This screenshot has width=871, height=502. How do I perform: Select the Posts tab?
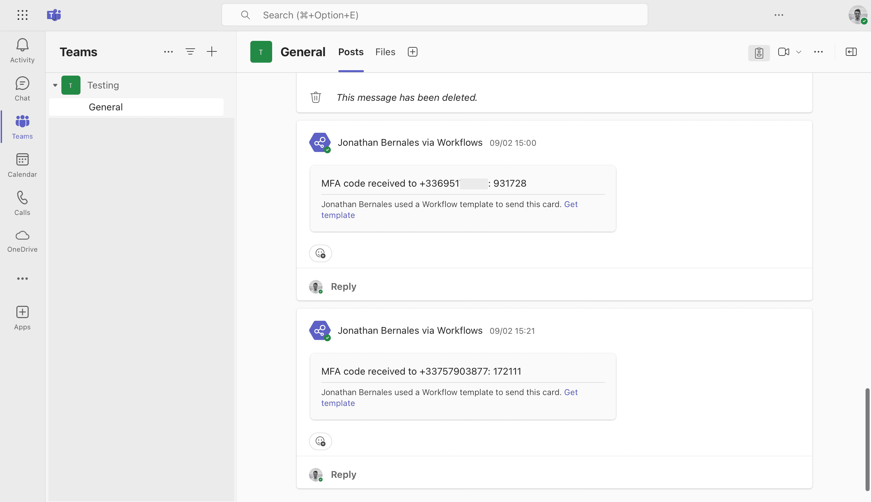[x=350, y=52]
